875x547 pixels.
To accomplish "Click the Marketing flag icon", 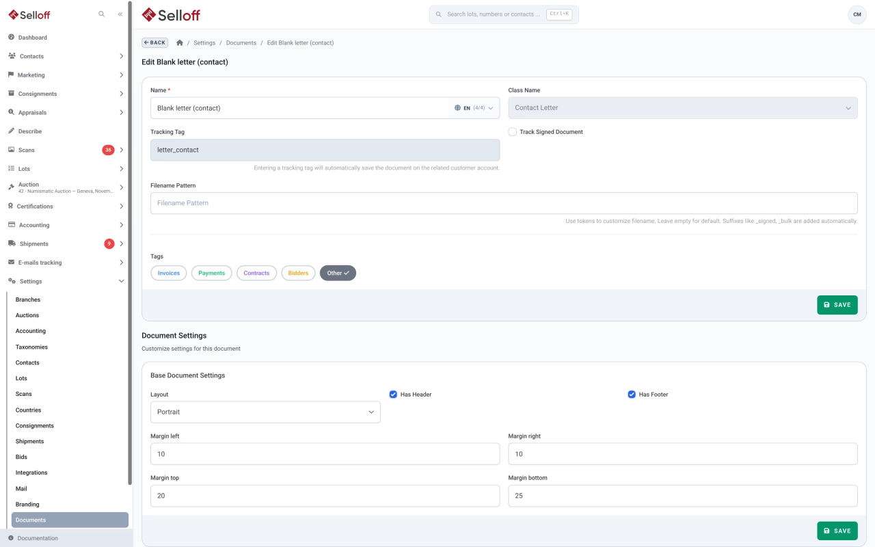I will pyautogui.click(x=11, y=75).
